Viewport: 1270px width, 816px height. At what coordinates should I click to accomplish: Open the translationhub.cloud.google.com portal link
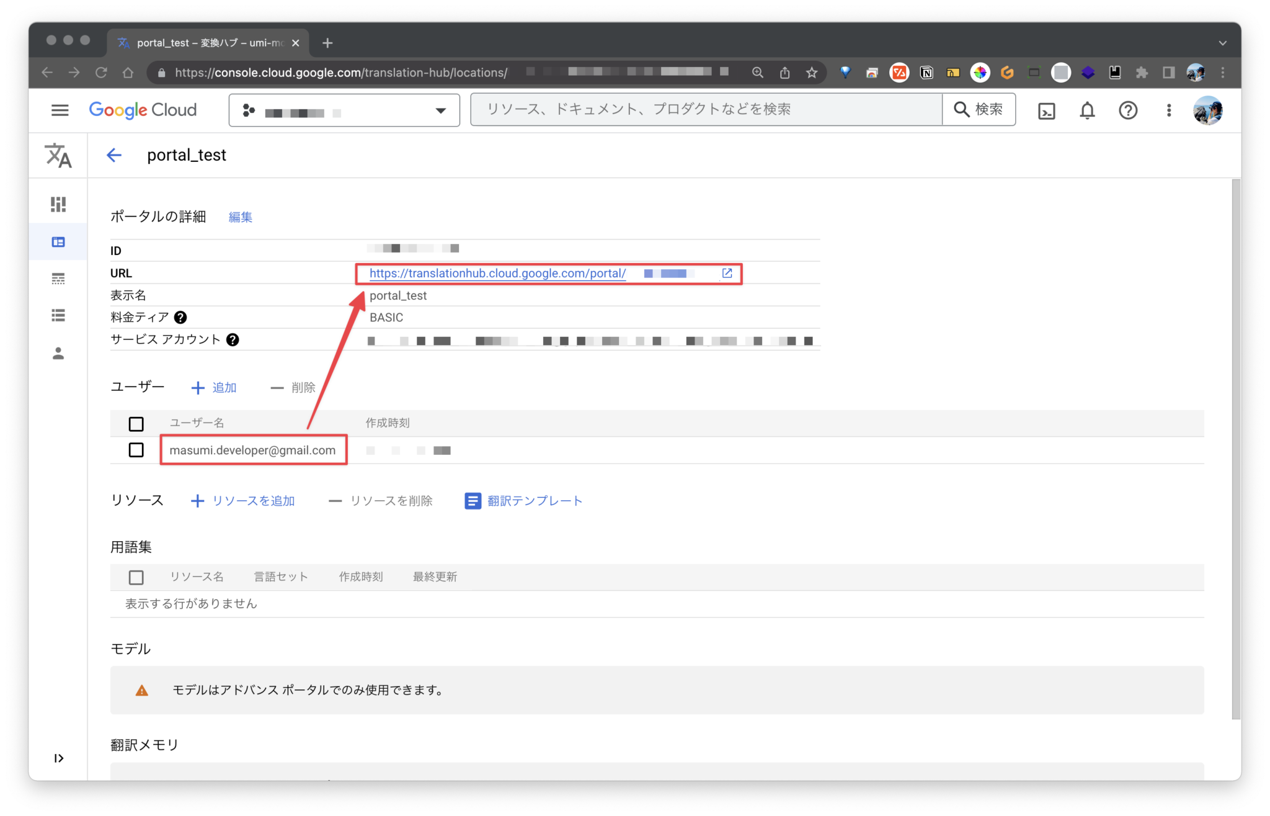pyautogui.click(x=496, y=273)
